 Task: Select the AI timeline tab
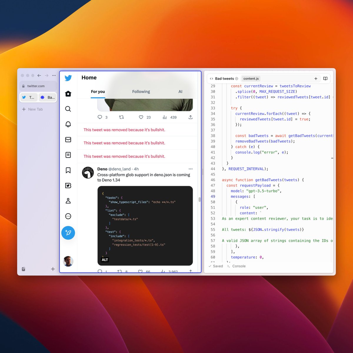coord(180,92)
